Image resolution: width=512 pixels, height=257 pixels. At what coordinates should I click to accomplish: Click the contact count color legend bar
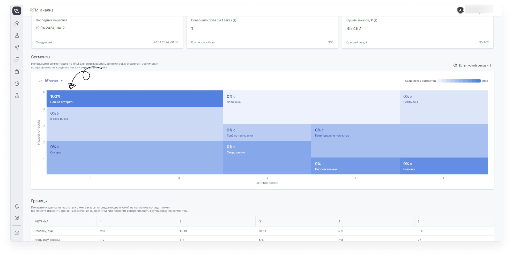pyautogui.click(x=459, y=81)
